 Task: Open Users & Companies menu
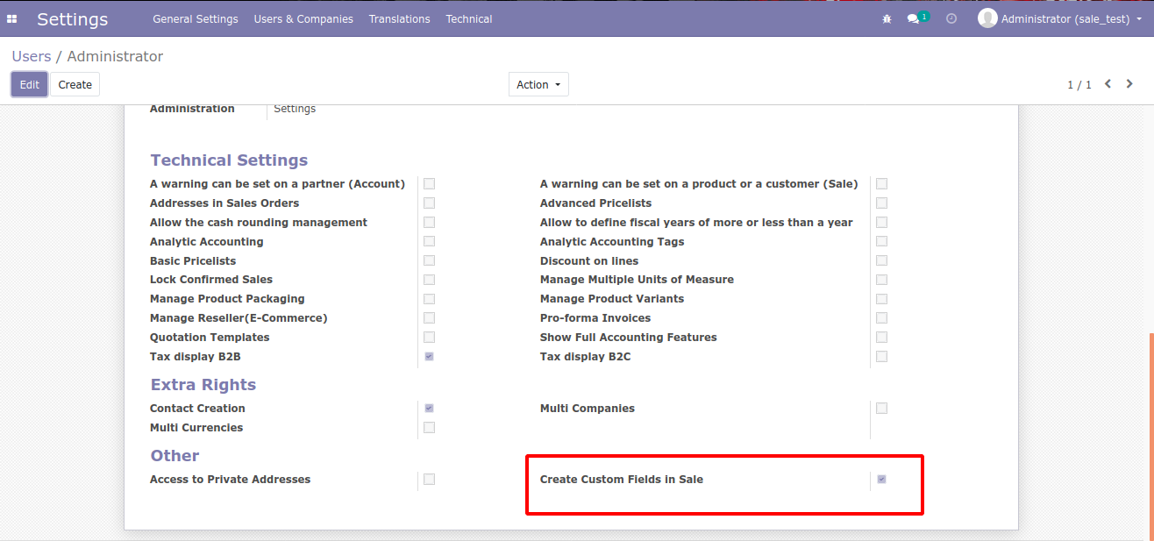pos(303,18)
